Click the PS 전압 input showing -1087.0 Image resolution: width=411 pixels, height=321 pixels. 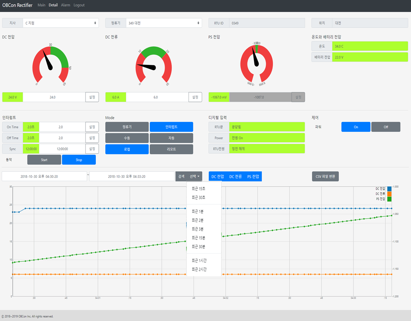pyautogui.click(x=260, y=97)
